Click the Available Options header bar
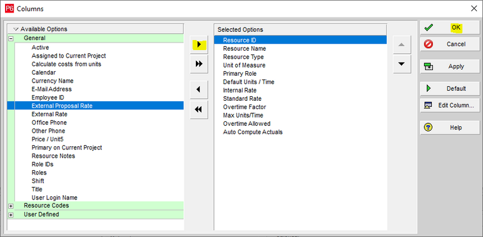Screen dimensions: 483x237 (x=96, y=29)
